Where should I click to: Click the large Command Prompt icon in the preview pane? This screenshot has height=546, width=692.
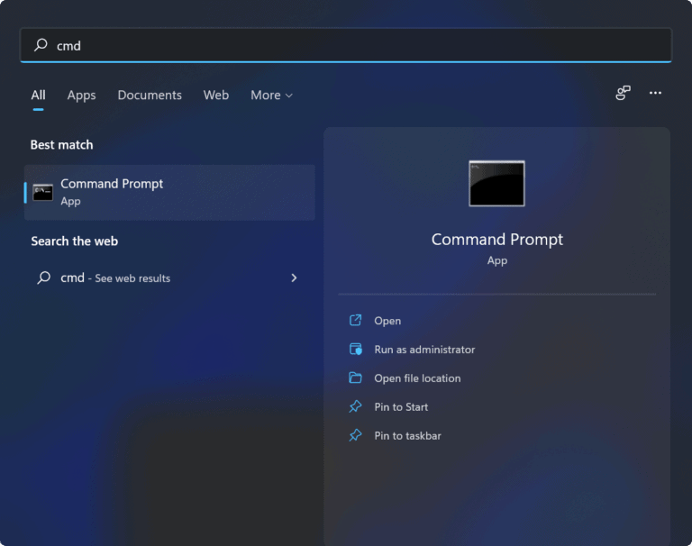click(x=496, y=183)
